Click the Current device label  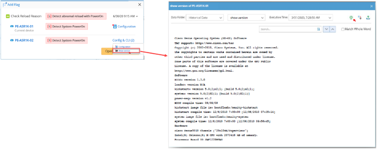[x=24, y=30]
